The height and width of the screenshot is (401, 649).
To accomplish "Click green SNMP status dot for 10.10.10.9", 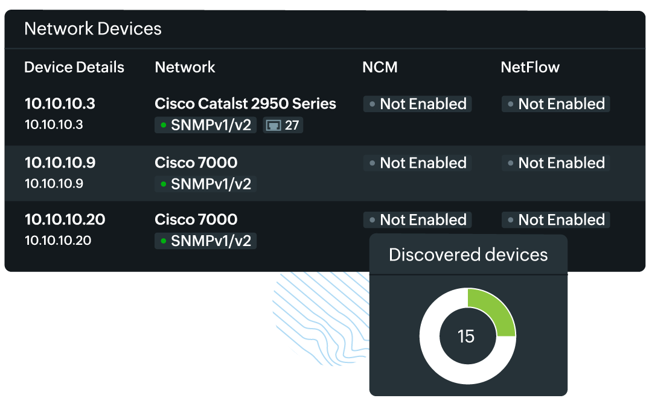I will [163, 184].
